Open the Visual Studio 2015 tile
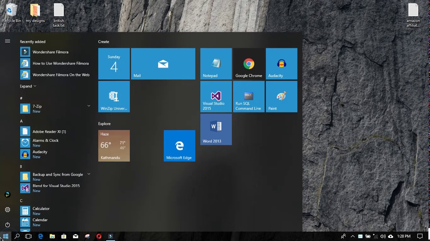Screen dimensions: 430x241 [216, 96]
